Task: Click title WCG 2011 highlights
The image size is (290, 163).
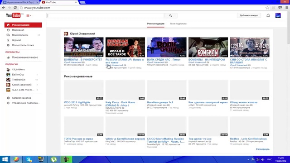Action: click(77, 102)
